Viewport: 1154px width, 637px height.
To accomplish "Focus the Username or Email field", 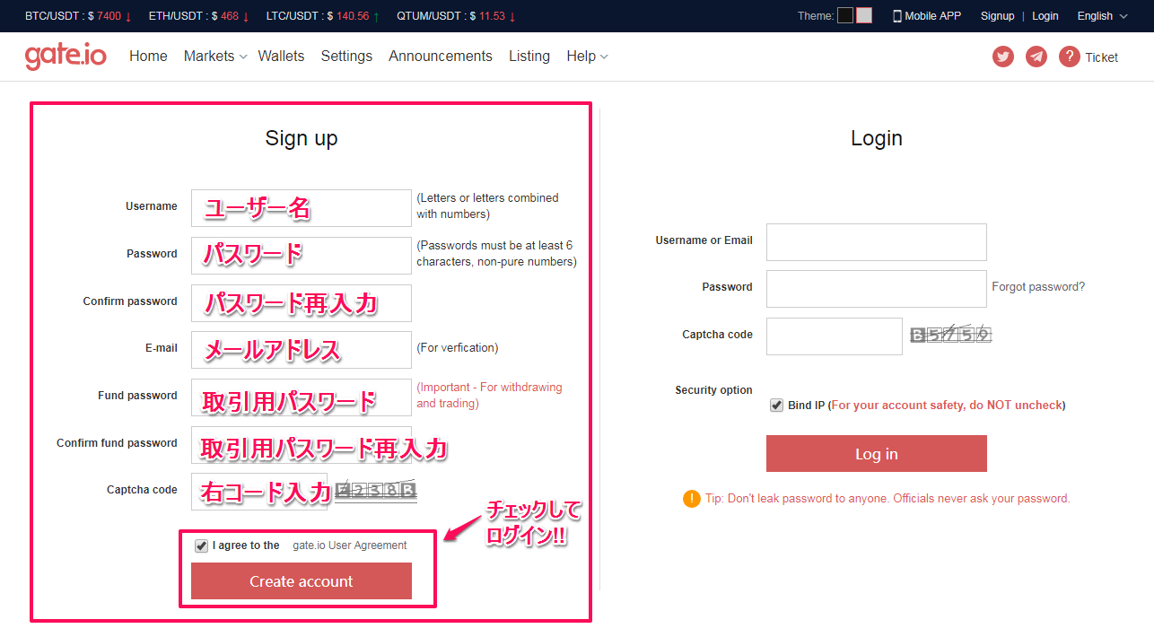I will (876, 242).
